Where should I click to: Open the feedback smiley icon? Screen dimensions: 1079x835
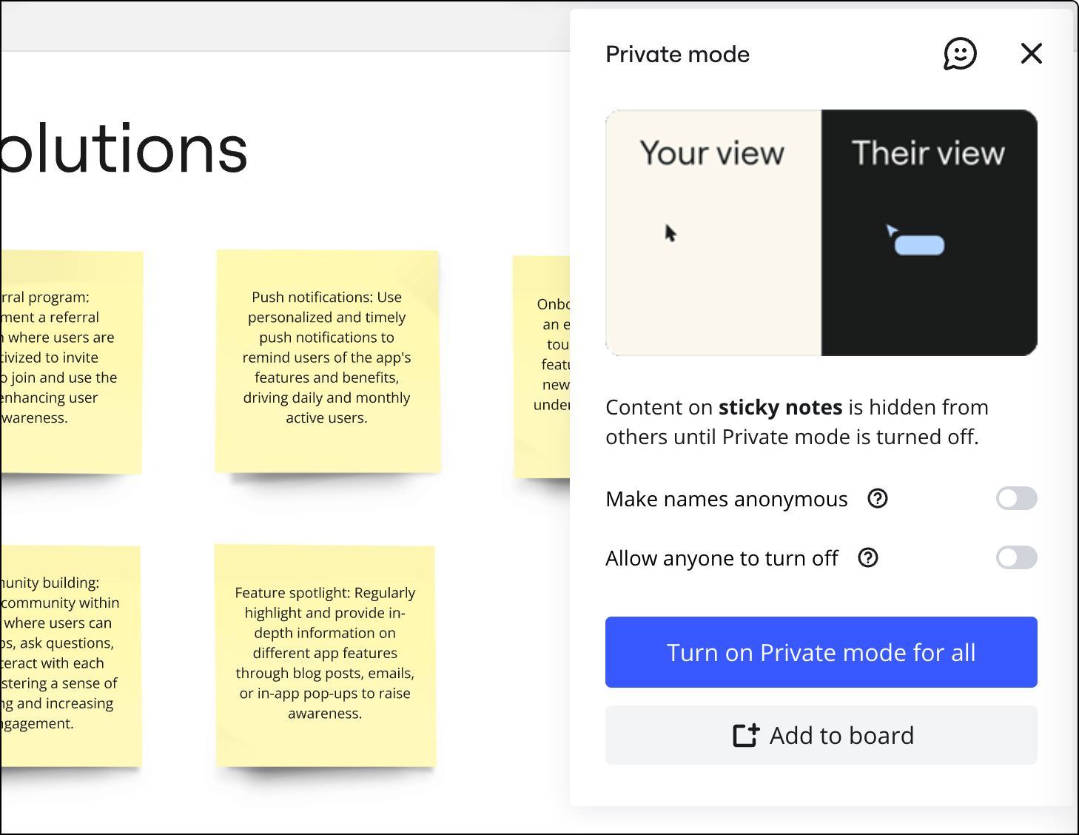(960, 54)
